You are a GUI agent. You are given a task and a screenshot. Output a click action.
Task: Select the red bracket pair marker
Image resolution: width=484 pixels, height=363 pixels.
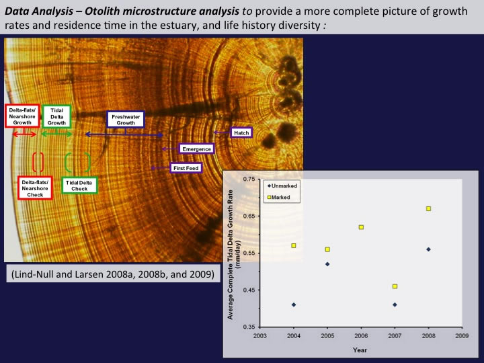click(x=38, y=162)
